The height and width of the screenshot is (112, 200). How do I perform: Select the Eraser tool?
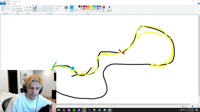tap(25, 10)
